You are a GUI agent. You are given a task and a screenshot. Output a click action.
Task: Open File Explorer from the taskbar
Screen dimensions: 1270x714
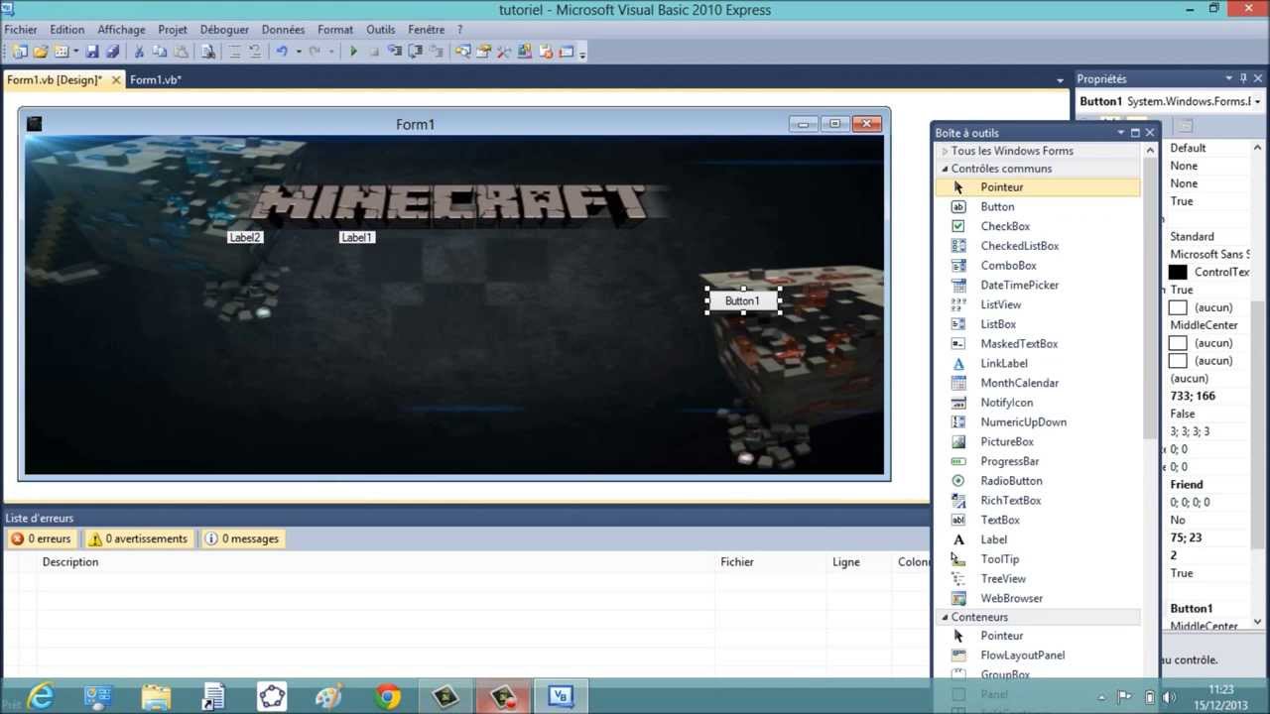tap(156, 696)
